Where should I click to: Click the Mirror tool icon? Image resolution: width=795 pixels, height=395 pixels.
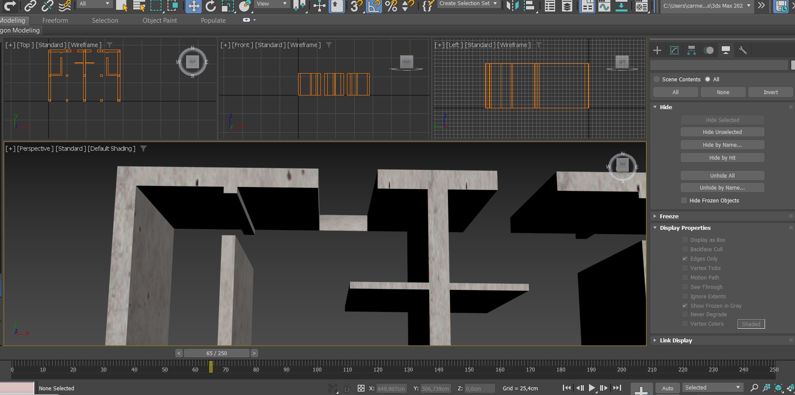tap(512, 6)
